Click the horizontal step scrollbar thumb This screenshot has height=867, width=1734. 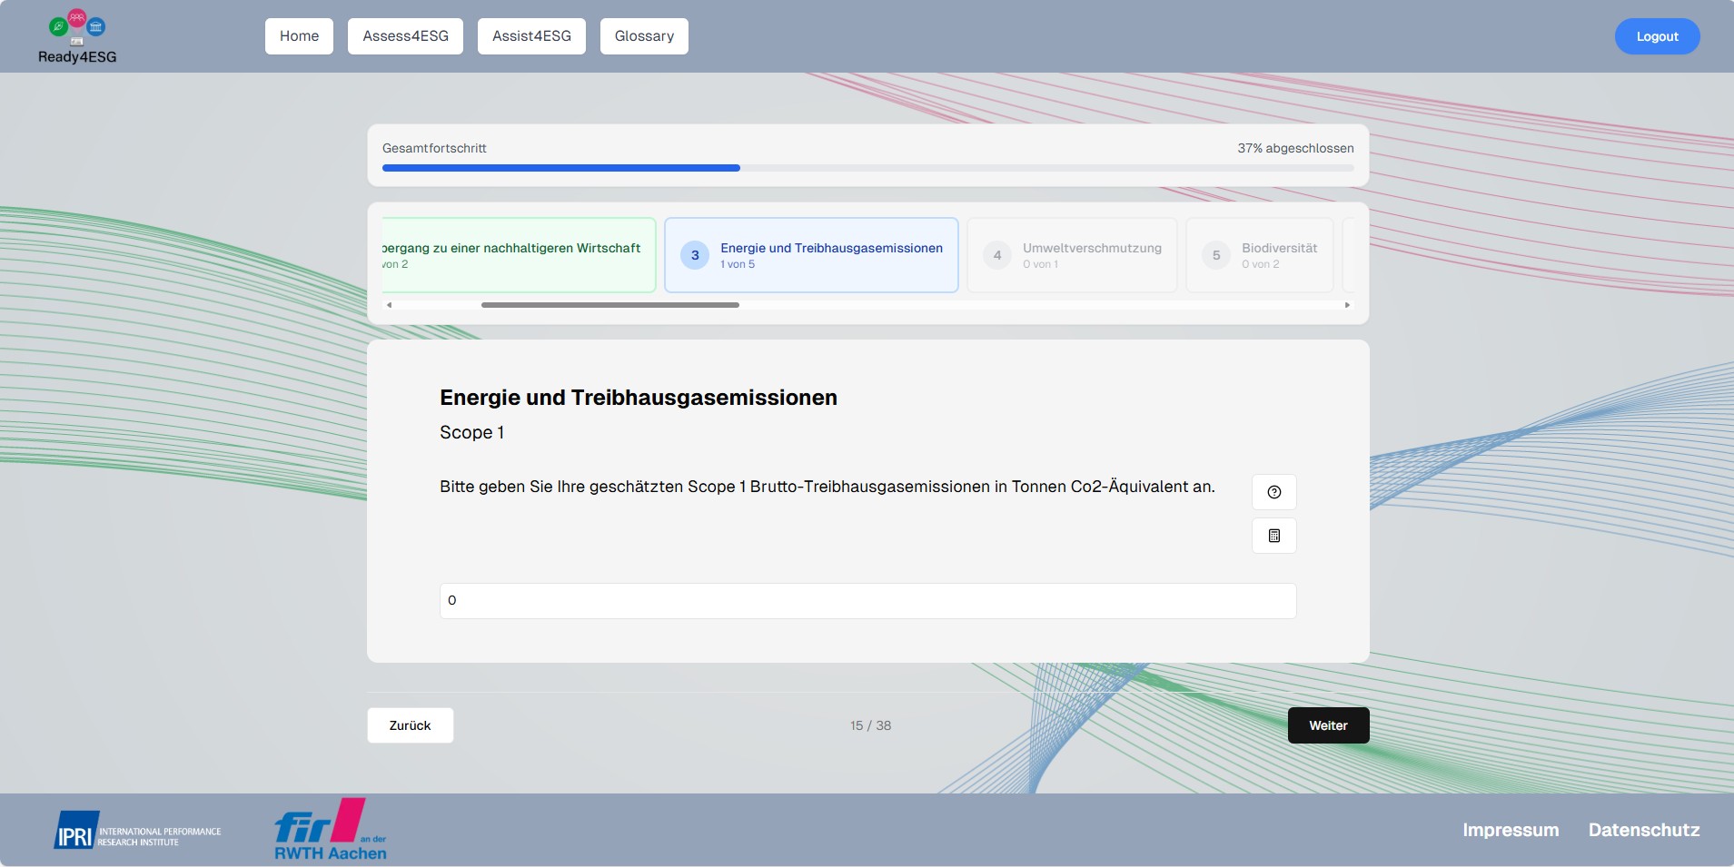pos(609,305)
